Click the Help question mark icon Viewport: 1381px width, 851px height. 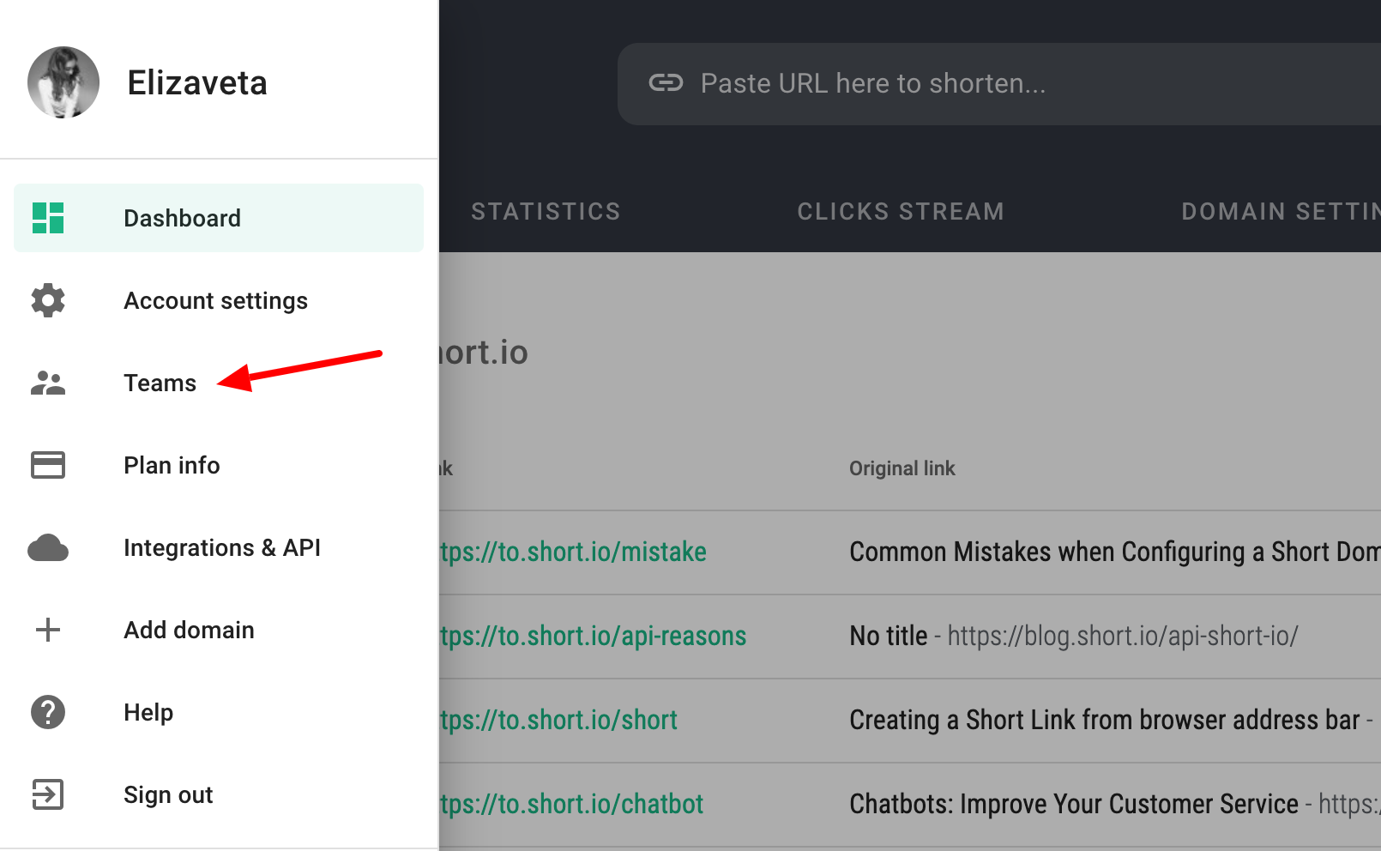coord(48,712)
